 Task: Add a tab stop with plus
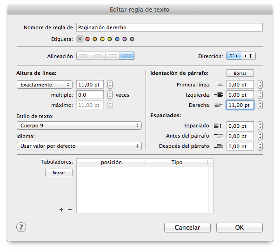(61, 210)
